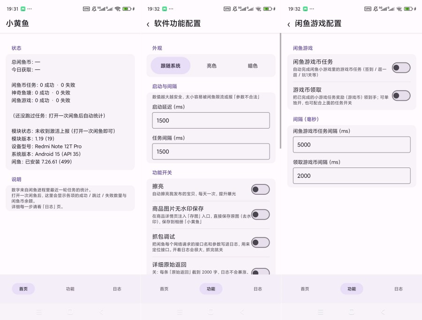Toggle the 擦亮 switch
Image resolution: width=422 pixels, height=320 pixels.
260,190
